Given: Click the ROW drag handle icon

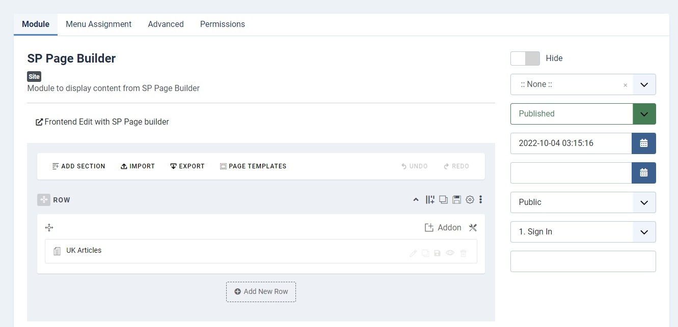Looking at the screenshot, I should coord(44,200).
